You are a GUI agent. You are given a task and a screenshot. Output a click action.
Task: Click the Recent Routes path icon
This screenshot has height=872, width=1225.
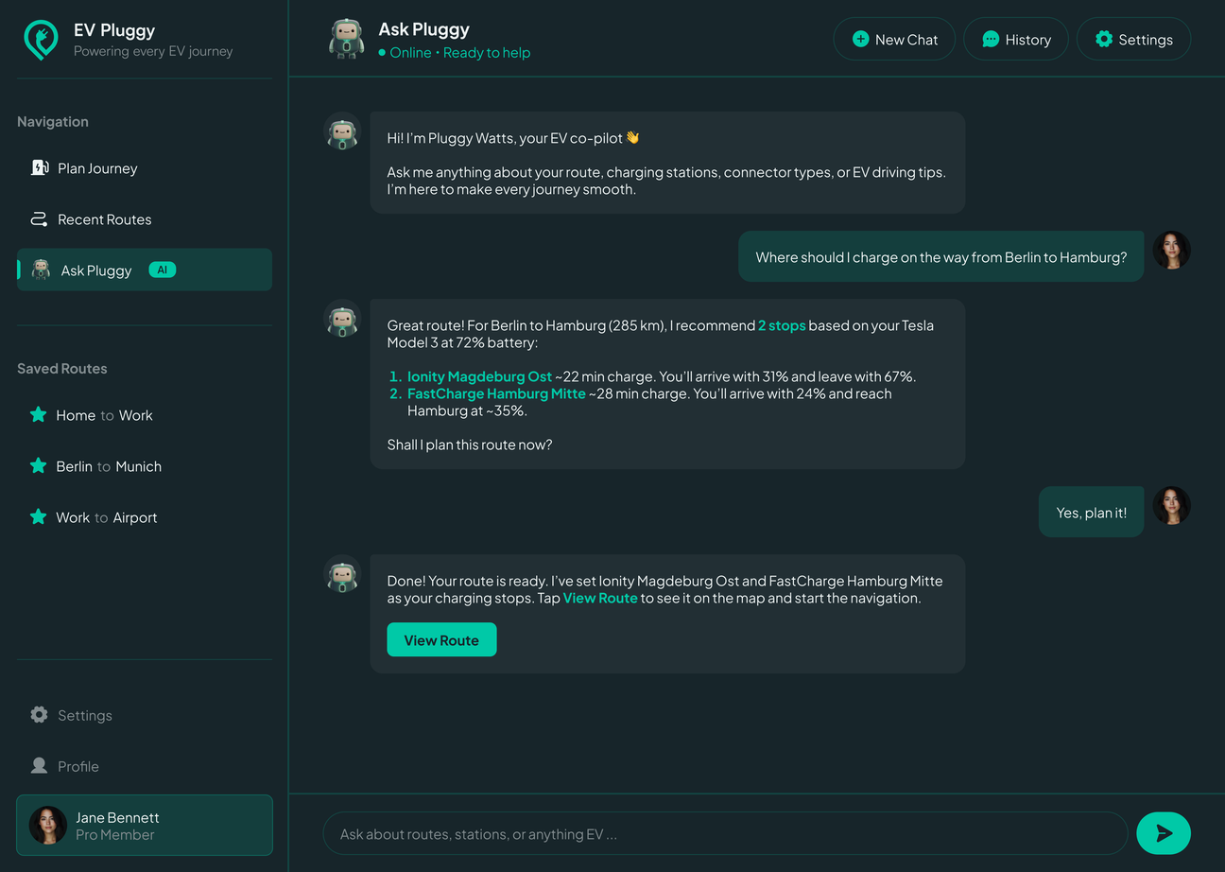coord(39,219)
